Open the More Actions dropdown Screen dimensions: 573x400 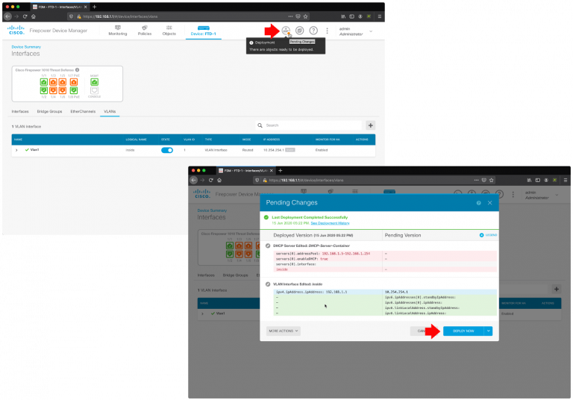pos(284,331)
